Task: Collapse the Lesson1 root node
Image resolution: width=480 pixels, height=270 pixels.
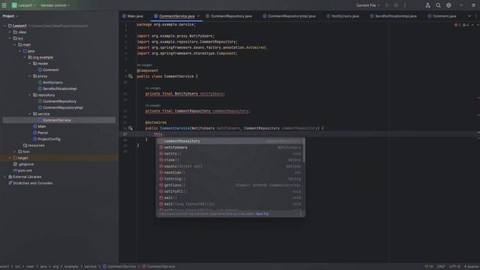Action: tap(4, 25)
